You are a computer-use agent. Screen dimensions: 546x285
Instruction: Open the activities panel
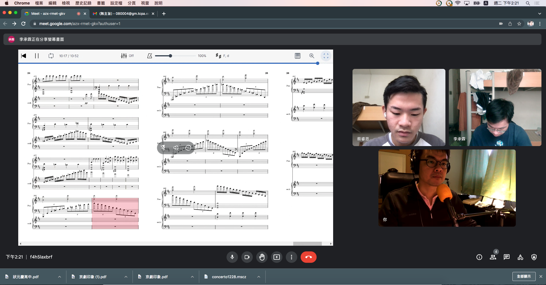pyautogui.click(x=520, y=257)
